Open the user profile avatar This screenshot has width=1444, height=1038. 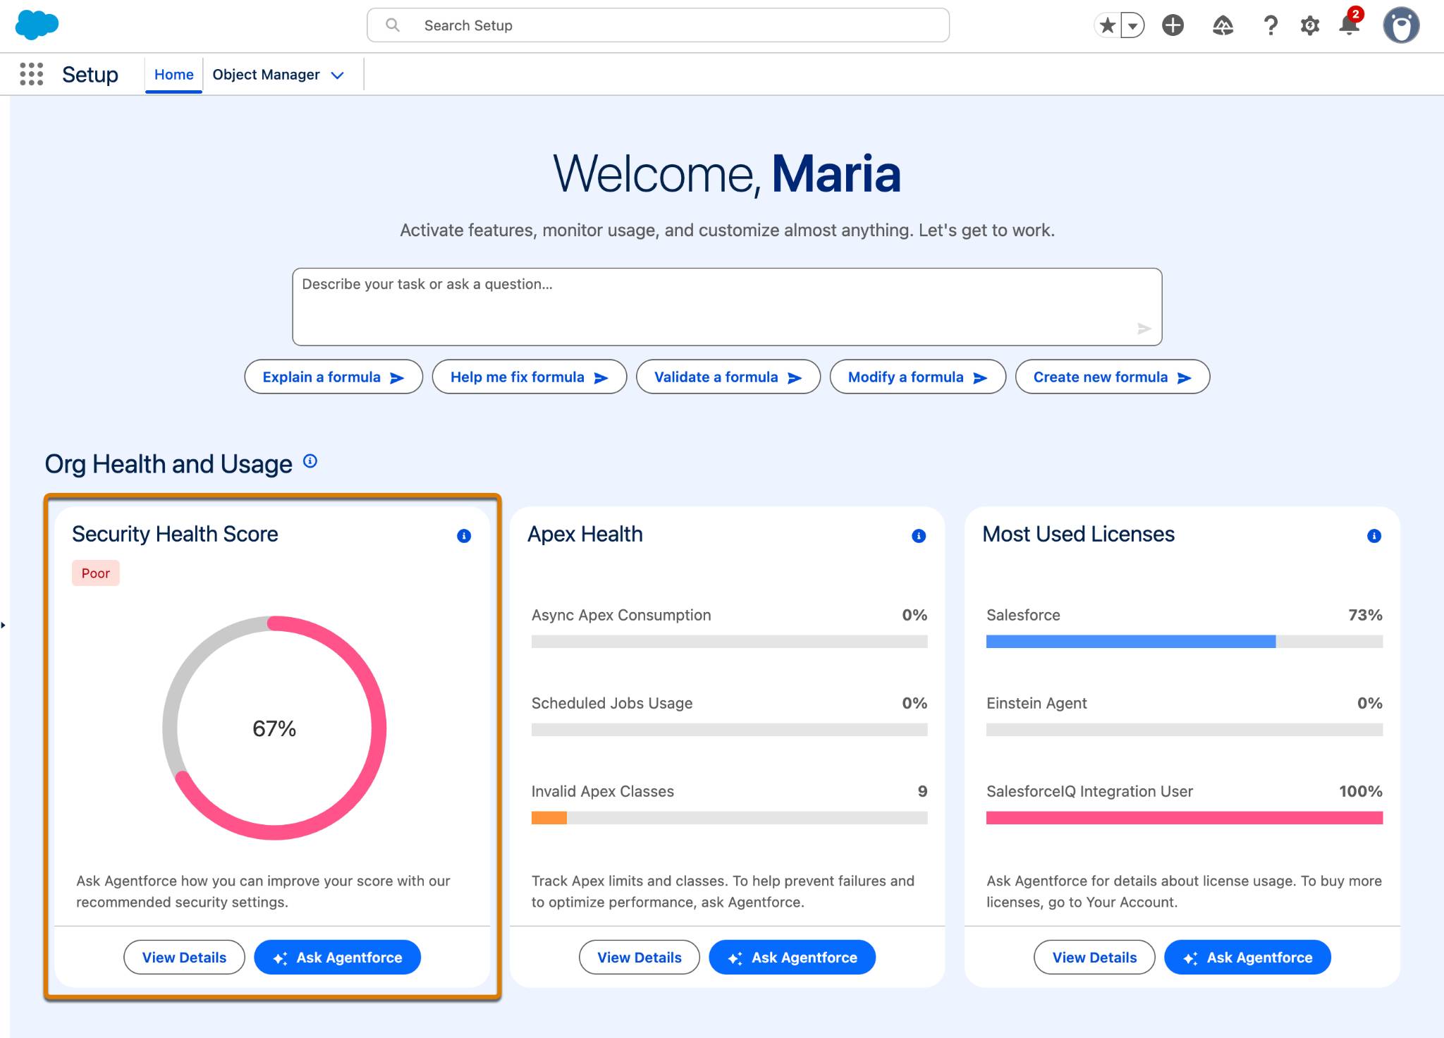[x=1401, y=25]
